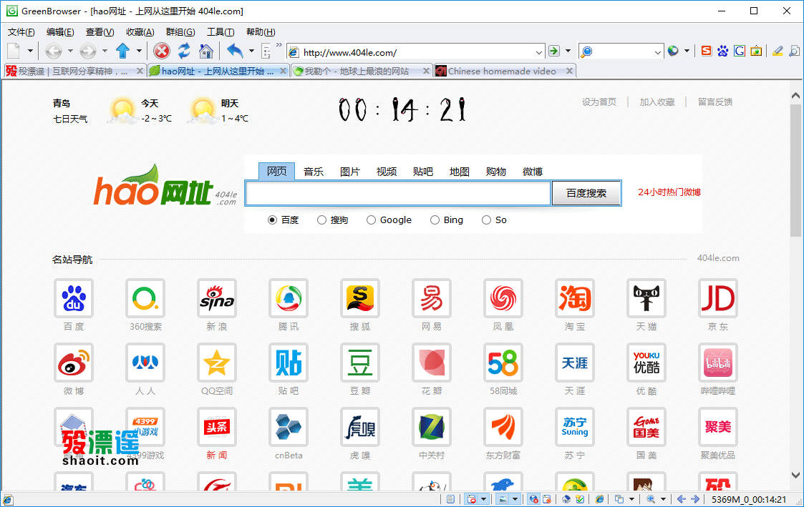Screen dimensions: 804x507
Task: Open the cnBeta site icon
Action: click(x=289, y=427)
